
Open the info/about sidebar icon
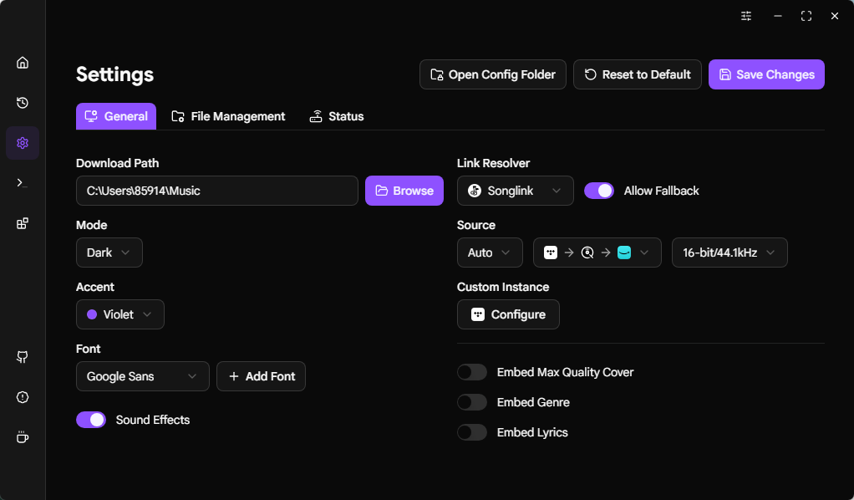tap(22, 397)
